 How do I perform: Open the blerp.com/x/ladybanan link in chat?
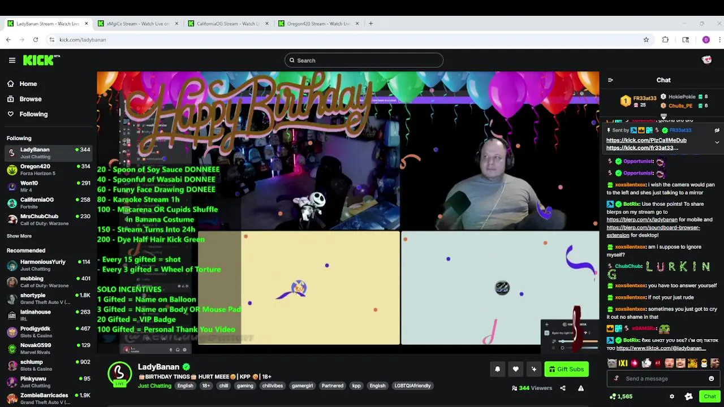[x=642, y=220]
